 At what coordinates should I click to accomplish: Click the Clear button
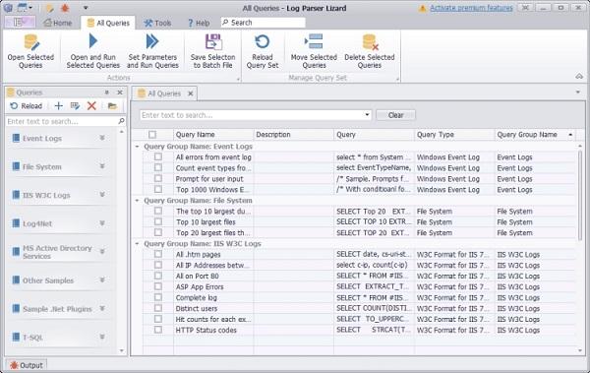[x=396, y=115]
